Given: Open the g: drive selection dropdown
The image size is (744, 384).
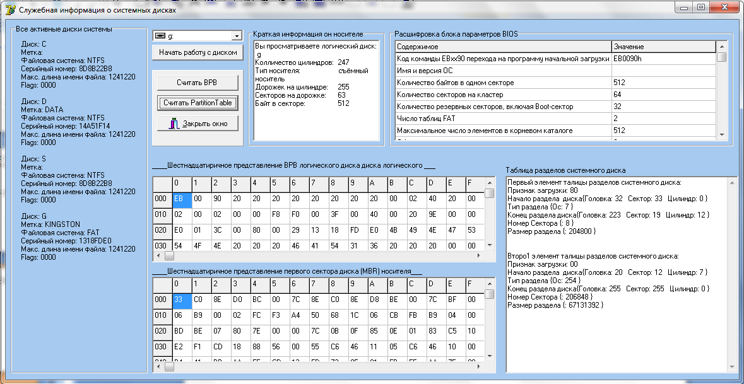Looking at the screenshot, I should [x=236, y=36].
